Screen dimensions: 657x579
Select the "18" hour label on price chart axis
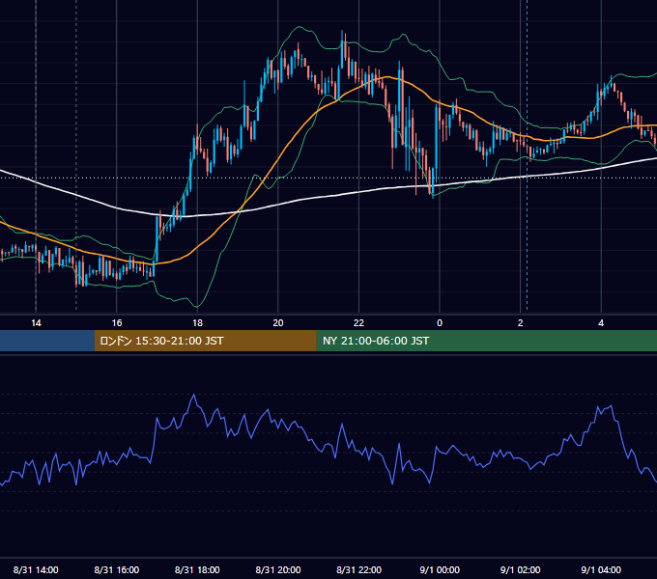[x=197, y=323]
